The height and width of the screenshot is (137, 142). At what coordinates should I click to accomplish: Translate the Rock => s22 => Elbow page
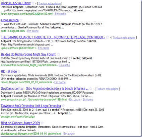click(x=50, y=3)
